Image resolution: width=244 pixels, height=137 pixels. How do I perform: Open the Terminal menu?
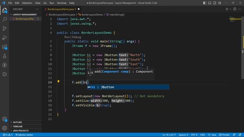click(x=61, y=3)
